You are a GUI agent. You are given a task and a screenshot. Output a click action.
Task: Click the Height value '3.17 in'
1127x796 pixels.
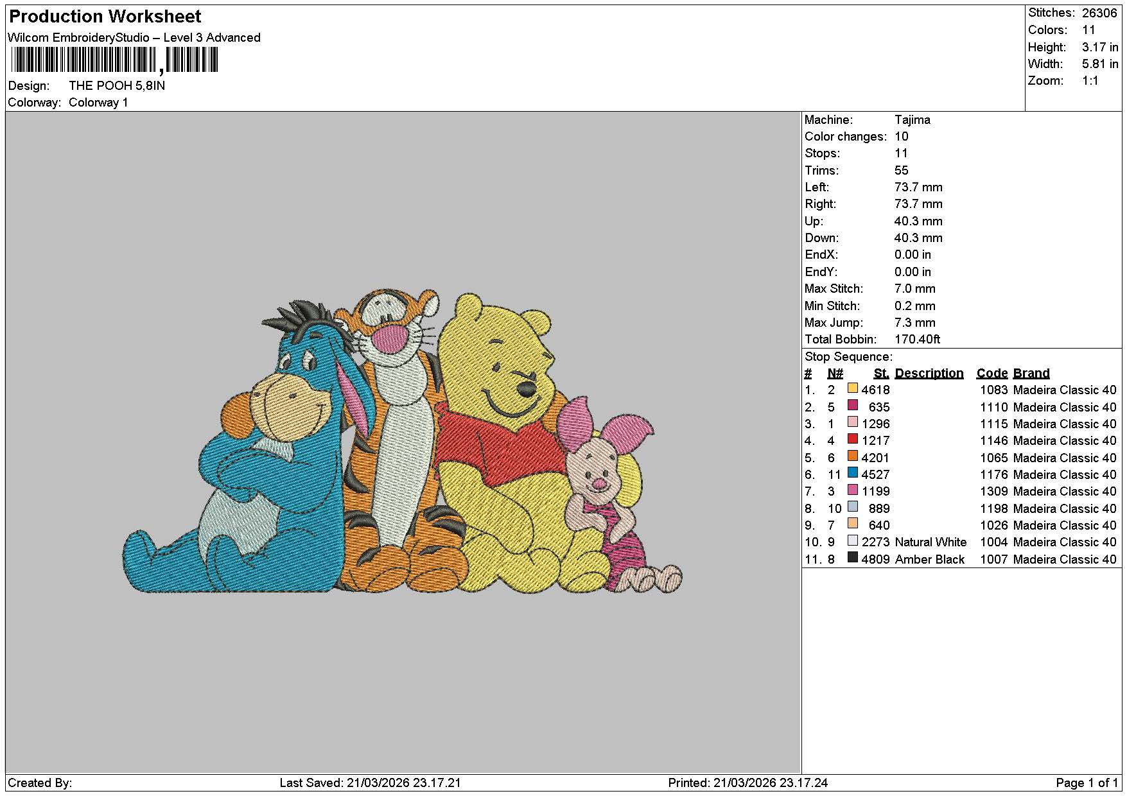pos(1100,47)
